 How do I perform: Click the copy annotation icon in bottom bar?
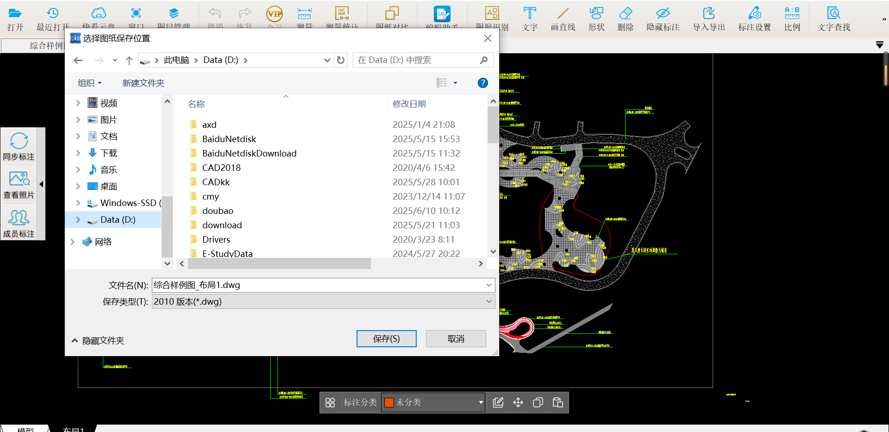click(538, 402)
